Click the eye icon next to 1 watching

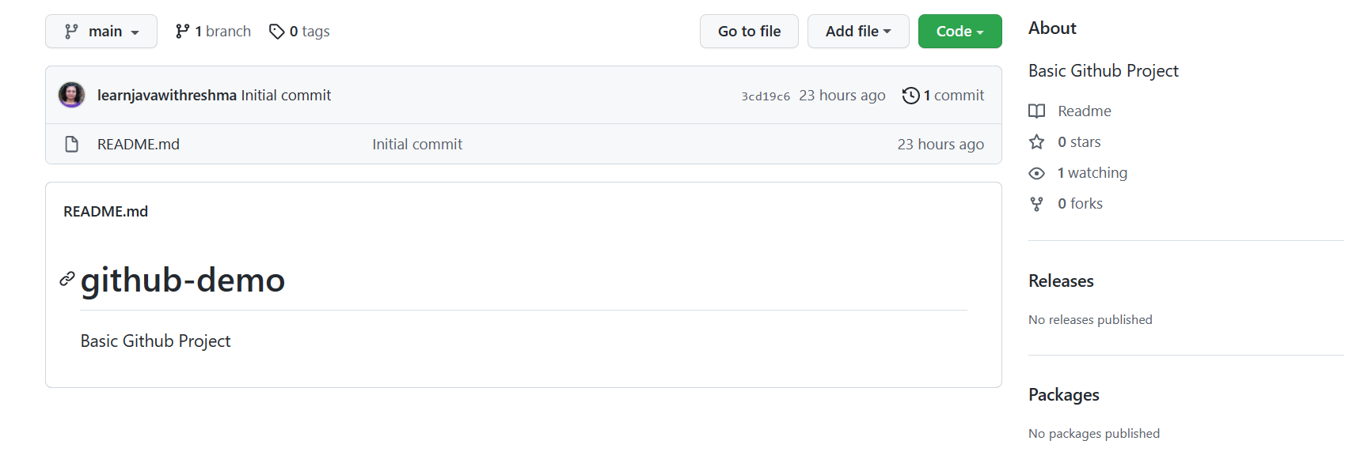1036,173
